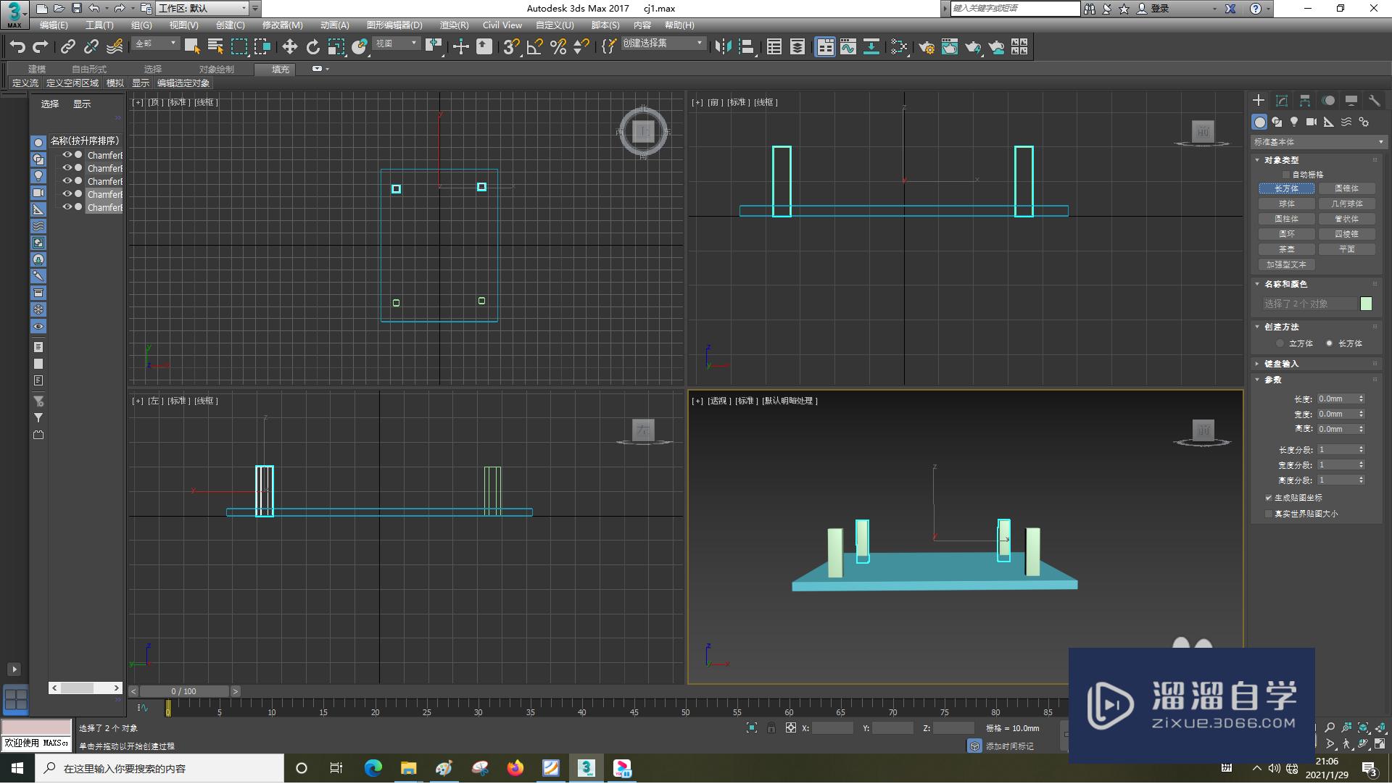Open the Civil View menu
This screenshot has width=1392, height=784.
click(502, 25)
